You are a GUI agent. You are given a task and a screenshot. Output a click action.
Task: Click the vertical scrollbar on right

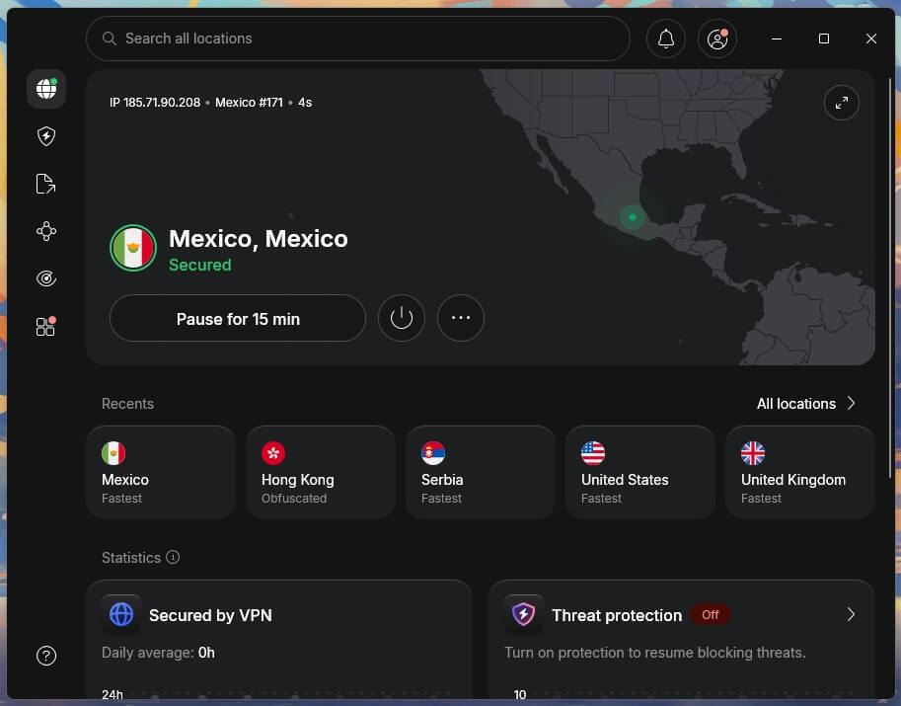pyautogui.click(x=890, y=275)
